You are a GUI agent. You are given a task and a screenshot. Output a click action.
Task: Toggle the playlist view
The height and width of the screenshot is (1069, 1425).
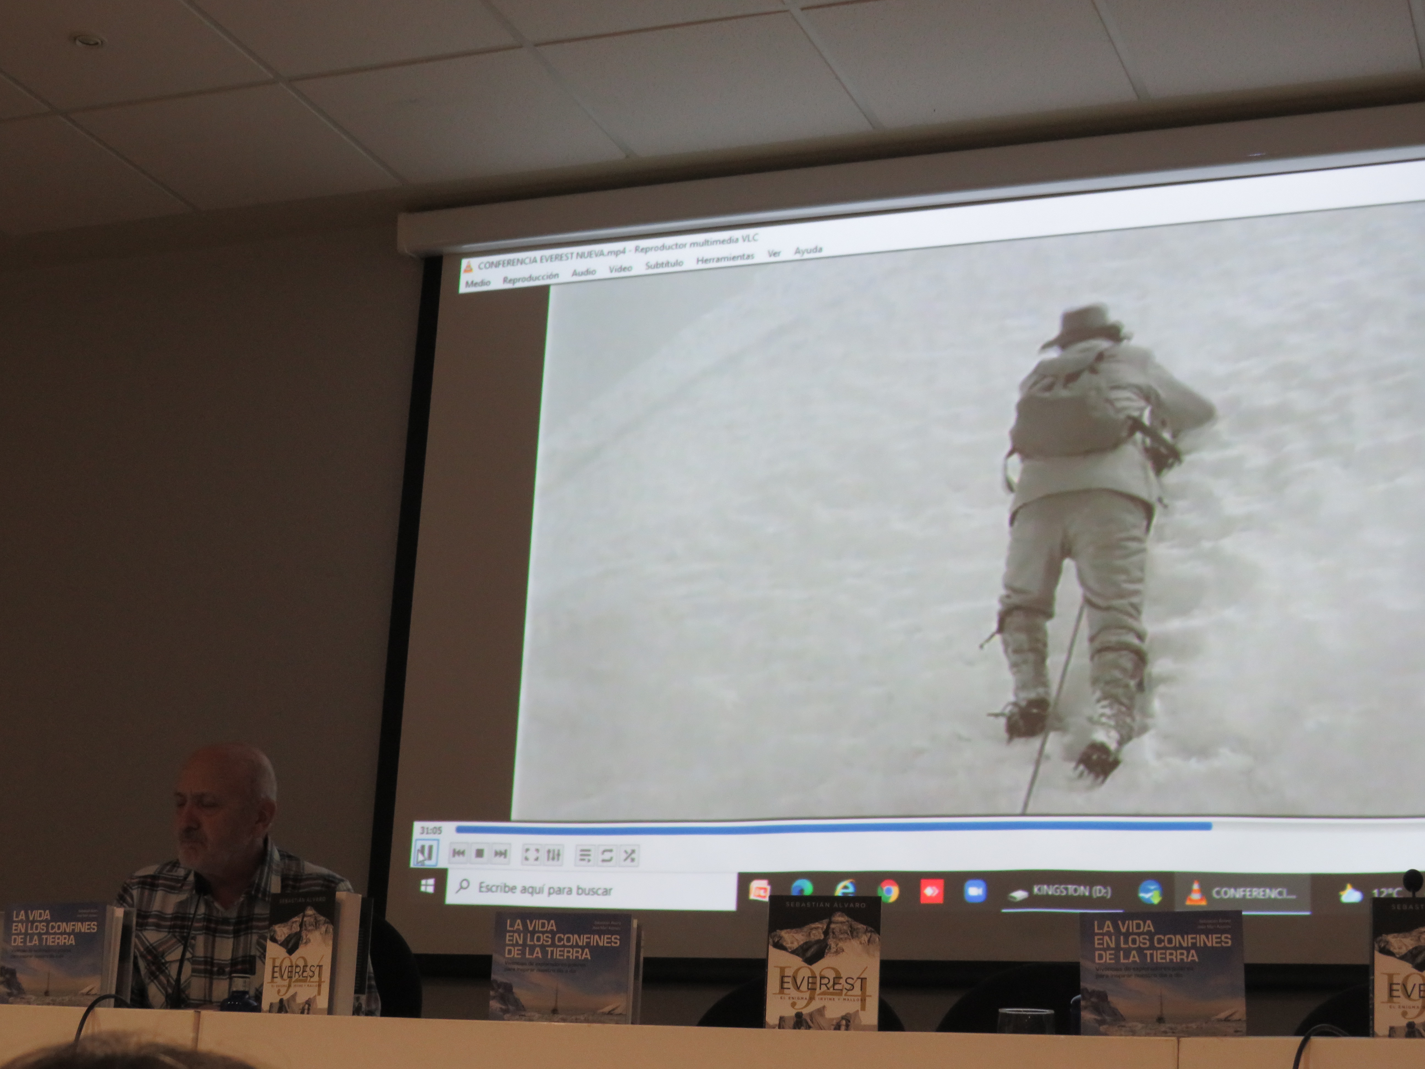click(x=585, y=856)
